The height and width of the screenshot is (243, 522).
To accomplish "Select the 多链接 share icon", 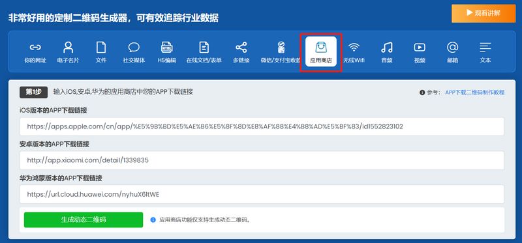I will pyautogui.click(x=241, y=48).
